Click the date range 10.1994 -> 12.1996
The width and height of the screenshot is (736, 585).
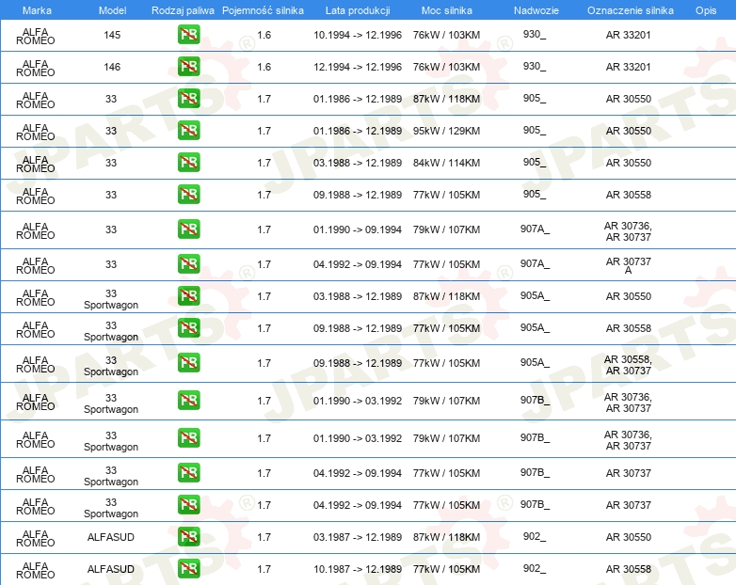tap(358, 35)
